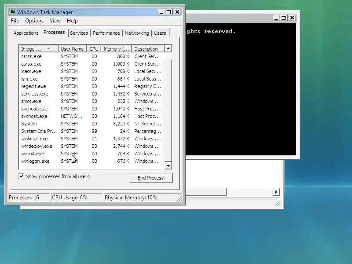This screenshot has width=352, height=264.
Task: Click the background window's scroll right arrow
Action: (x=276, y=192)
